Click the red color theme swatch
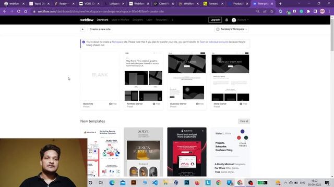Viewport: 334px width, 187px height. tap(239, 138)
